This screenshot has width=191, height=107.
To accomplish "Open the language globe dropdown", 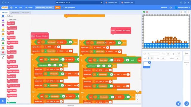I will (12, 7).
